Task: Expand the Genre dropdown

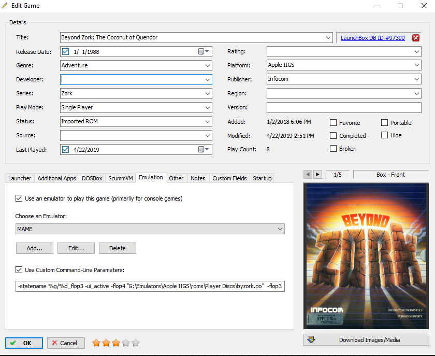Action: click(x=208, y=65)
